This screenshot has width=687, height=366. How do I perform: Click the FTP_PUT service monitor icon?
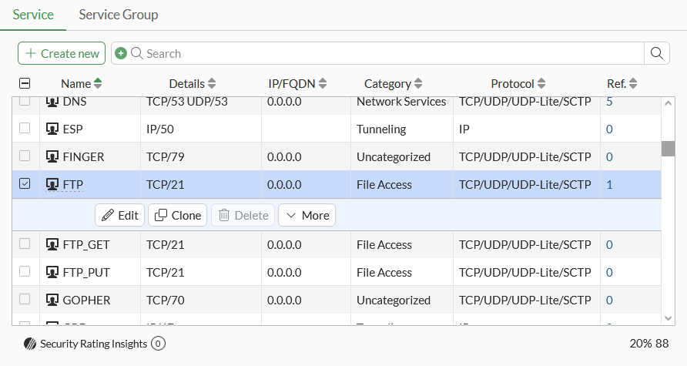tap(52, 273)
